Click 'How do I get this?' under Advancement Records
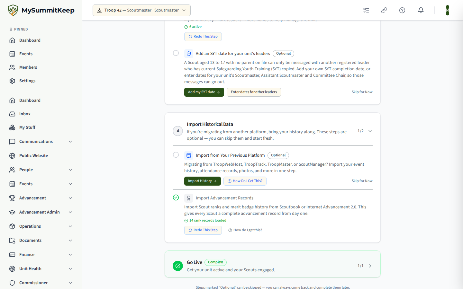This screenshot has height=289, width=463. click(x=245, y=230)
